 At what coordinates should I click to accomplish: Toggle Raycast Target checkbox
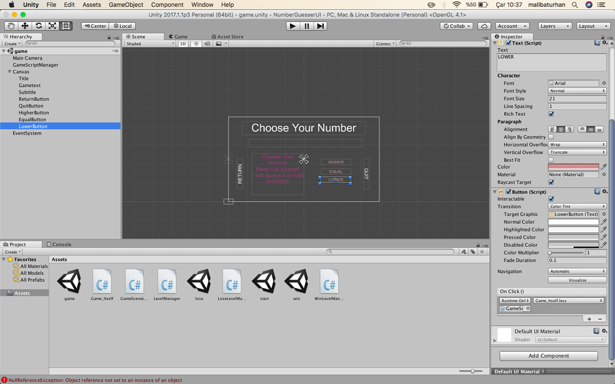click(x=551, y=182)
